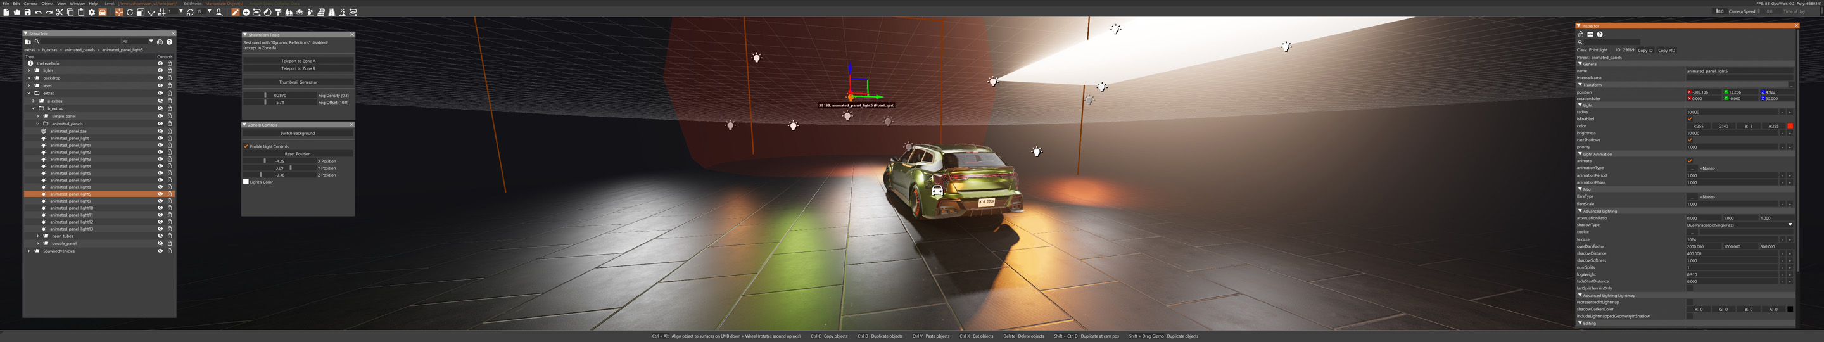Open the Edit menu
Viewport: 1824px width, 342px height.
[x=16, y=4]
